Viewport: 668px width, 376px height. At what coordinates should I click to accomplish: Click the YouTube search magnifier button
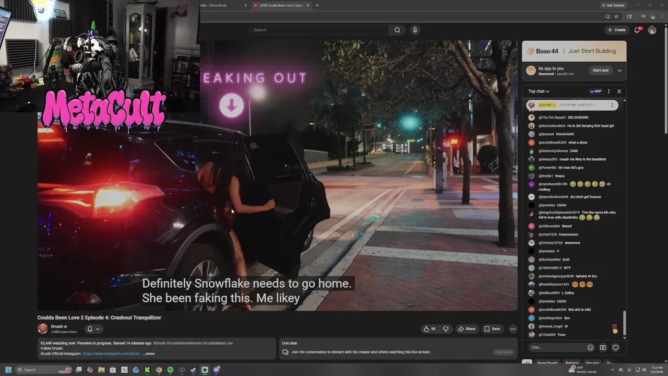pos(397,30)
